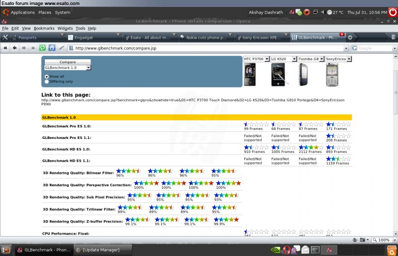This screenshot has height=256, width=398.
Task: Click the NVIDIA icon in bottom panel
Action: [x=276, y=250]
